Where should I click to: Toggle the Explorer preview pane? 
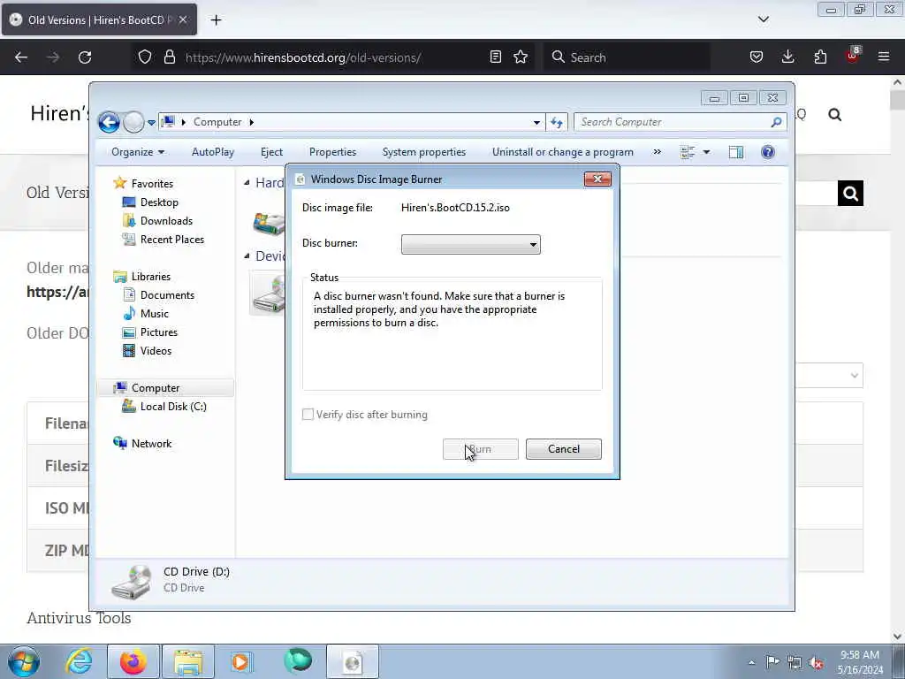coord(736,152)
